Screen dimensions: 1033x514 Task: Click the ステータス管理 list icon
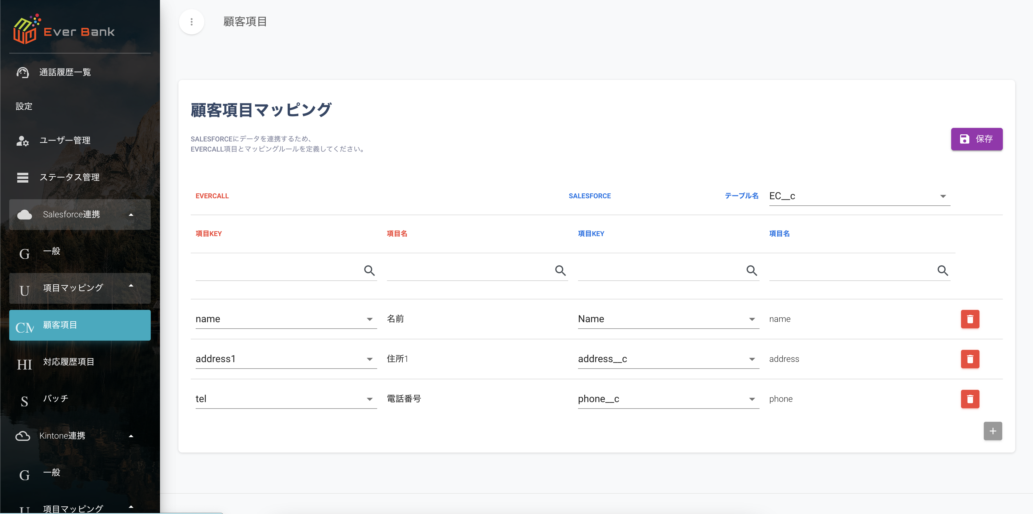[x=22, y=177]
